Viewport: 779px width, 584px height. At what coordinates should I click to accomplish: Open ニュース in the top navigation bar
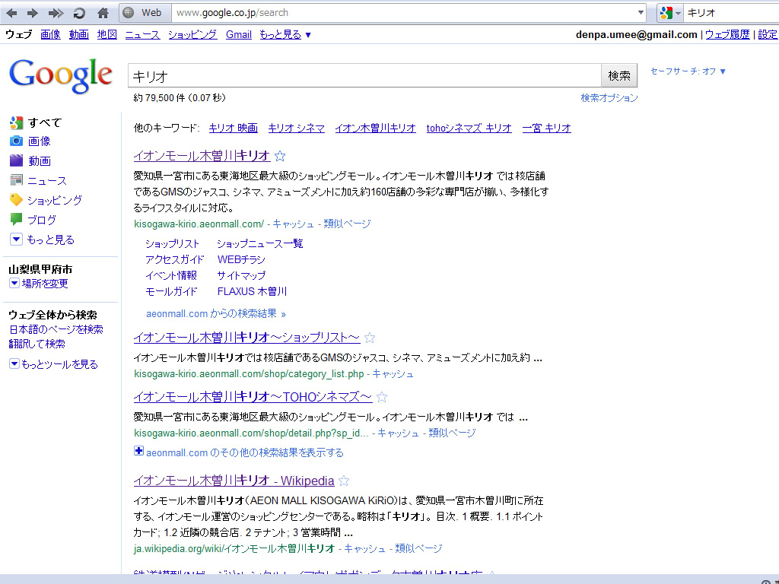[142, 35]
